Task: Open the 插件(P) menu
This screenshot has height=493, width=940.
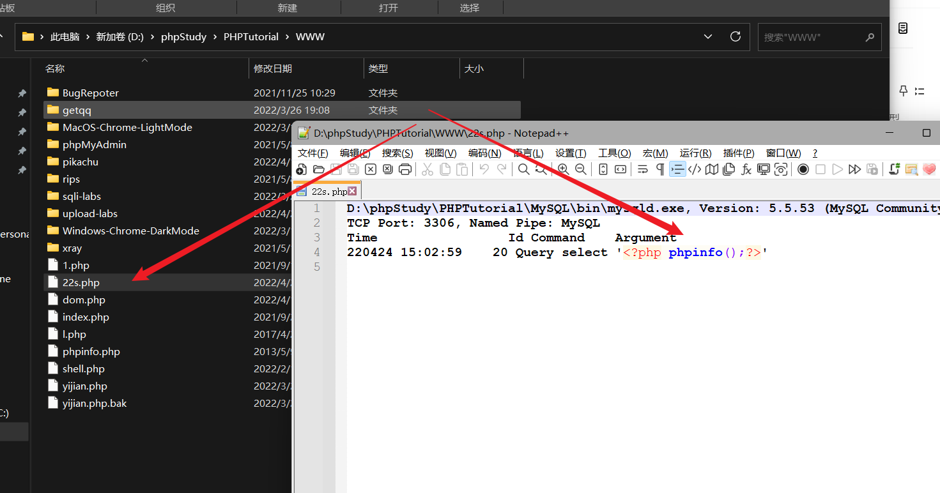Action: tap(739, 153)
